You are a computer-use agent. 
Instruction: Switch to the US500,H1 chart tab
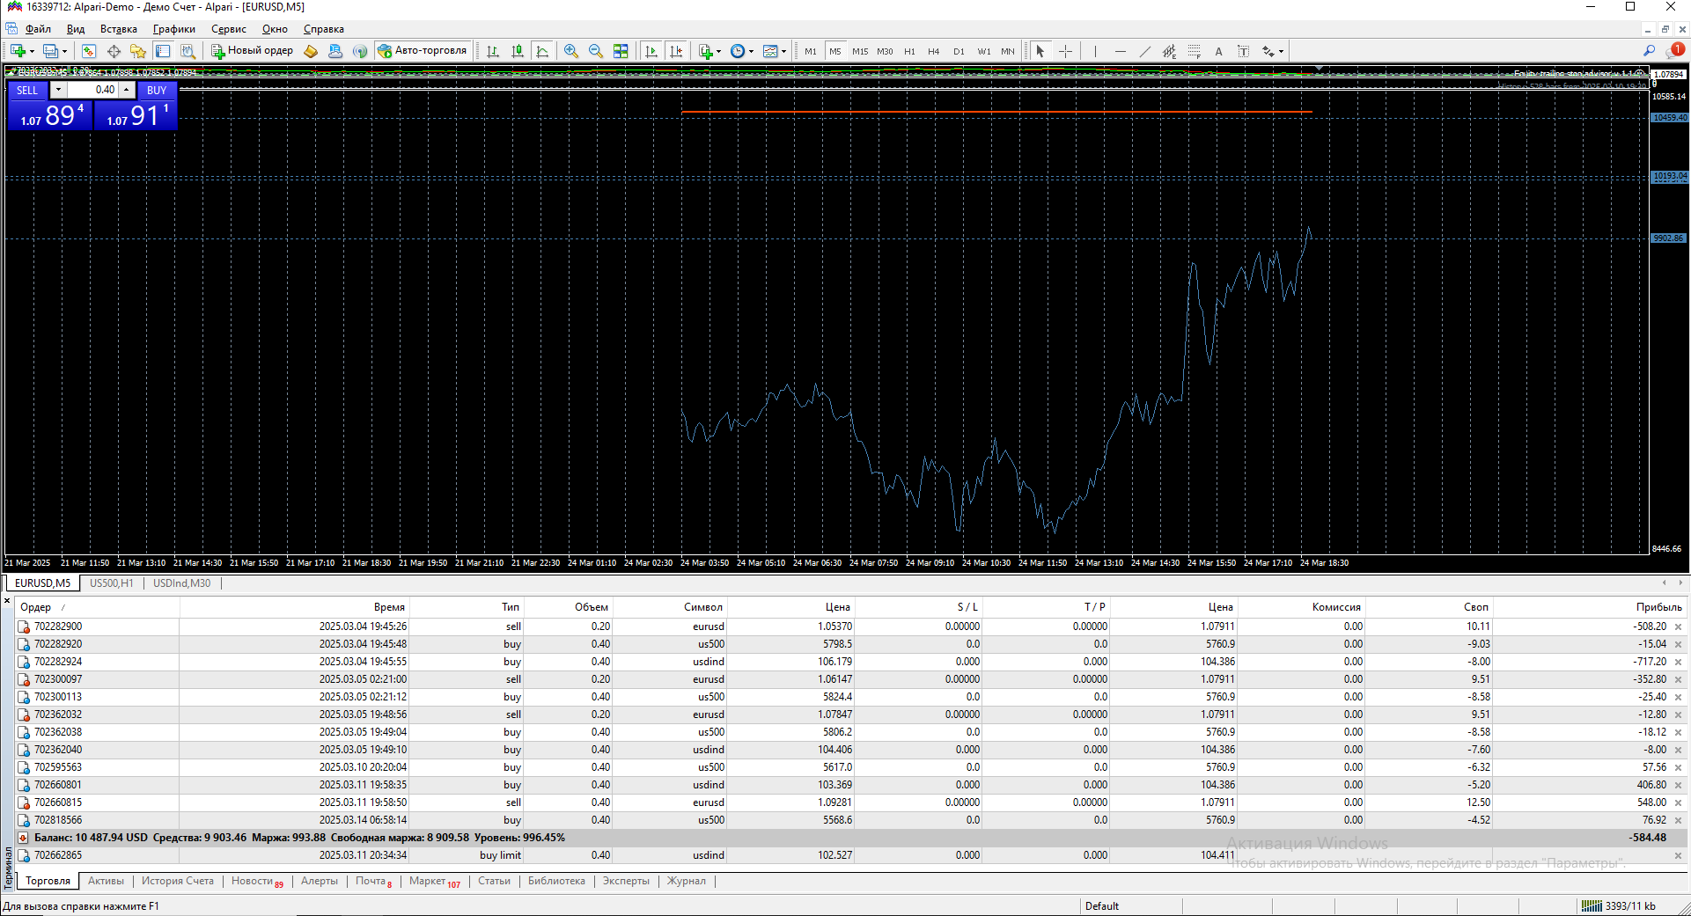click(x=112, y=583)
